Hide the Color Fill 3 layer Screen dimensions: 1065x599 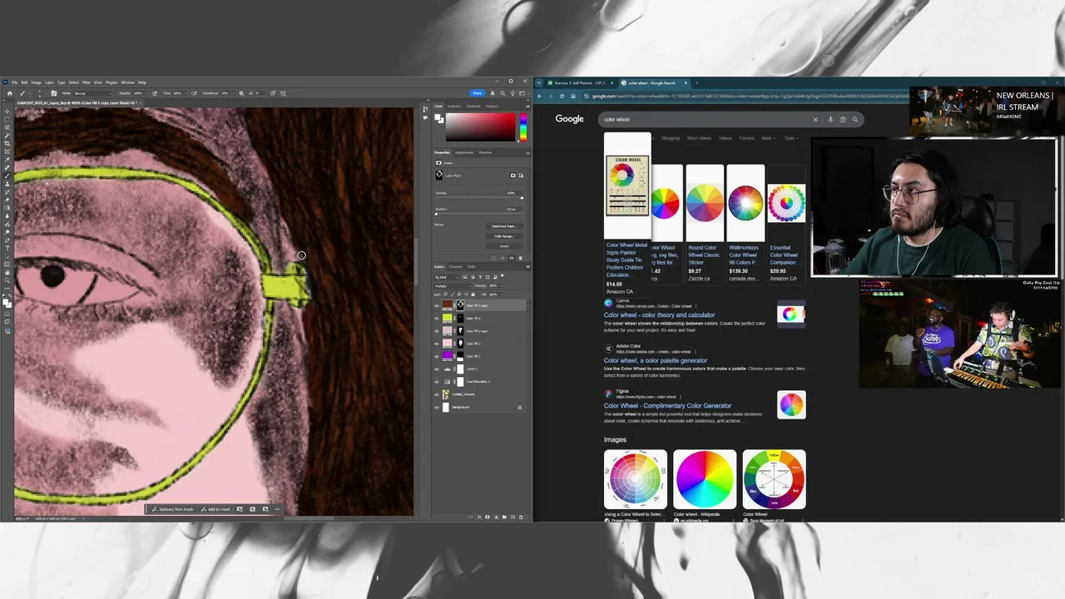pyautogui.click(x=437, y=319)
